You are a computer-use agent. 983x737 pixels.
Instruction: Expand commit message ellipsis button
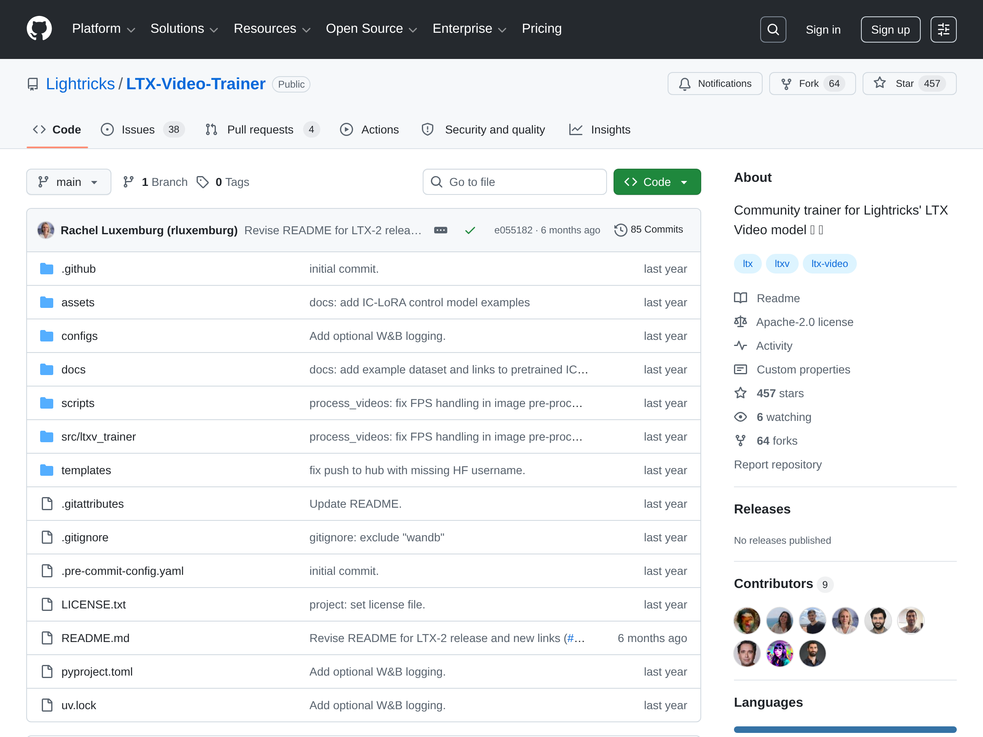click(440, 230)
